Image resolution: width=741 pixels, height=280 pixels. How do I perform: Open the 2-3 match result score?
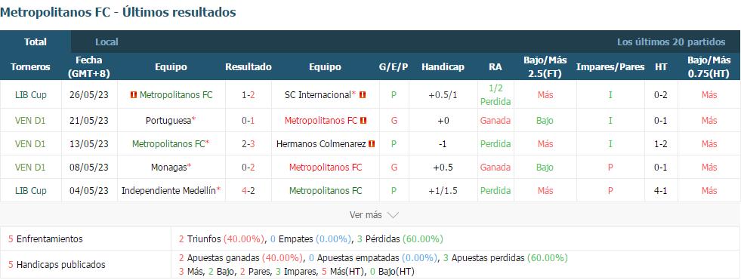[248, 143]
